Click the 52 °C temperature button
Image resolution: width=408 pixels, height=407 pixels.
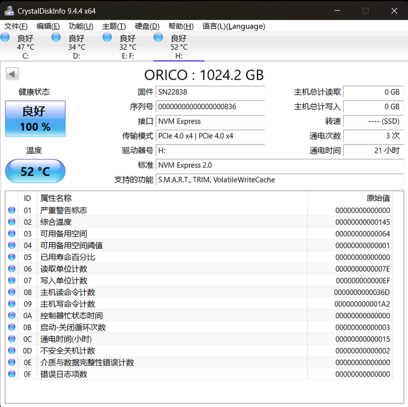(35, 171)
